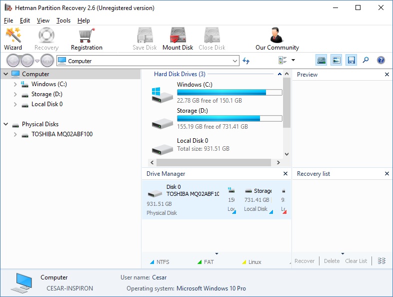Go back with the navigation back arrow
This screenshot has width=393, height=297.
13,61
